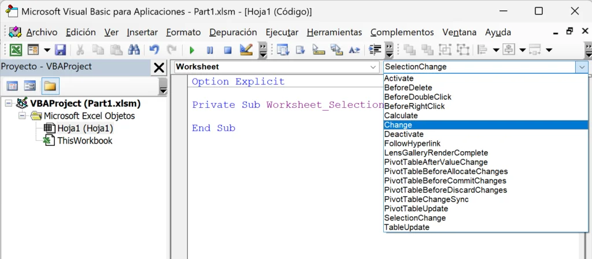Click the View Microsoft Excel icon

click(x=16, y=50)
